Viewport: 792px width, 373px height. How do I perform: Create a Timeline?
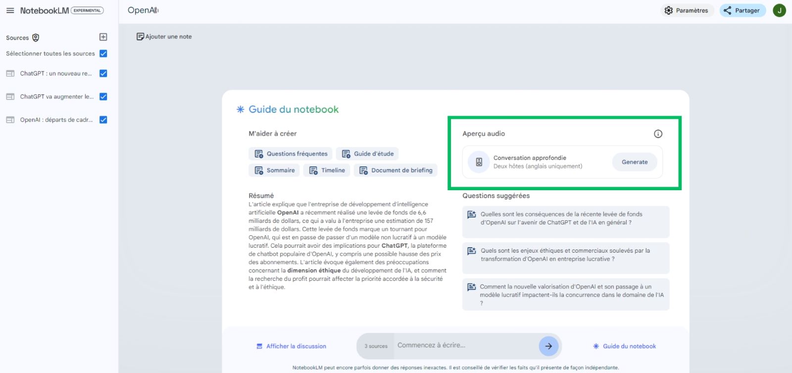click(x=327, y=170)
